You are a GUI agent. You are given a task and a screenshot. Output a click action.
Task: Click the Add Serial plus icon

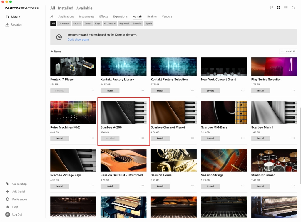point(7,191)
